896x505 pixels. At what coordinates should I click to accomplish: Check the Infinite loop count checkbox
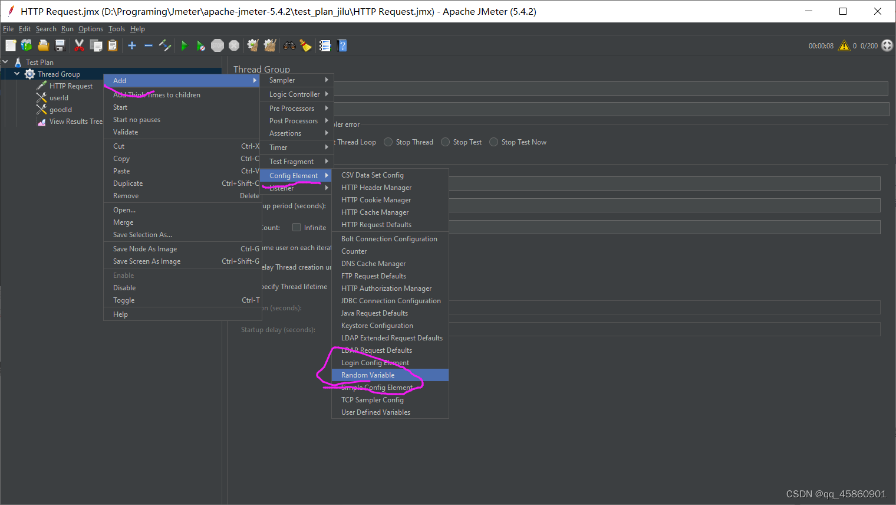tap(297, 227)
